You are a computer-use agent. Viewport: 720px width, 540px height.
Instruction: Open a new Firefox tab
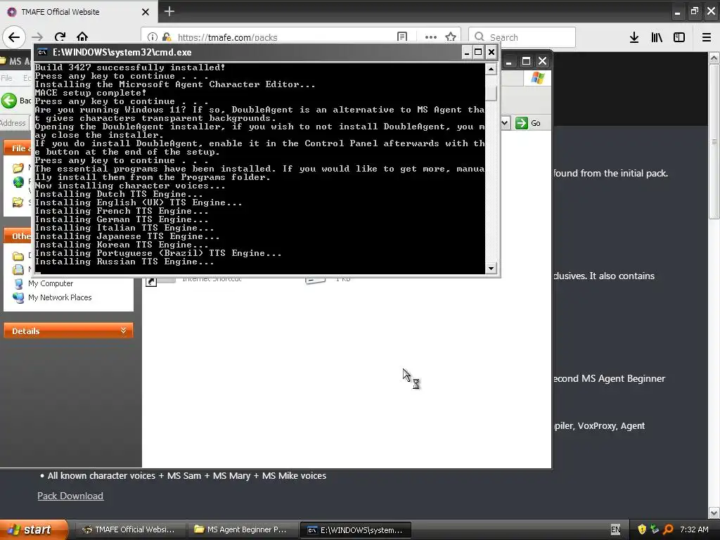point(169,11)
